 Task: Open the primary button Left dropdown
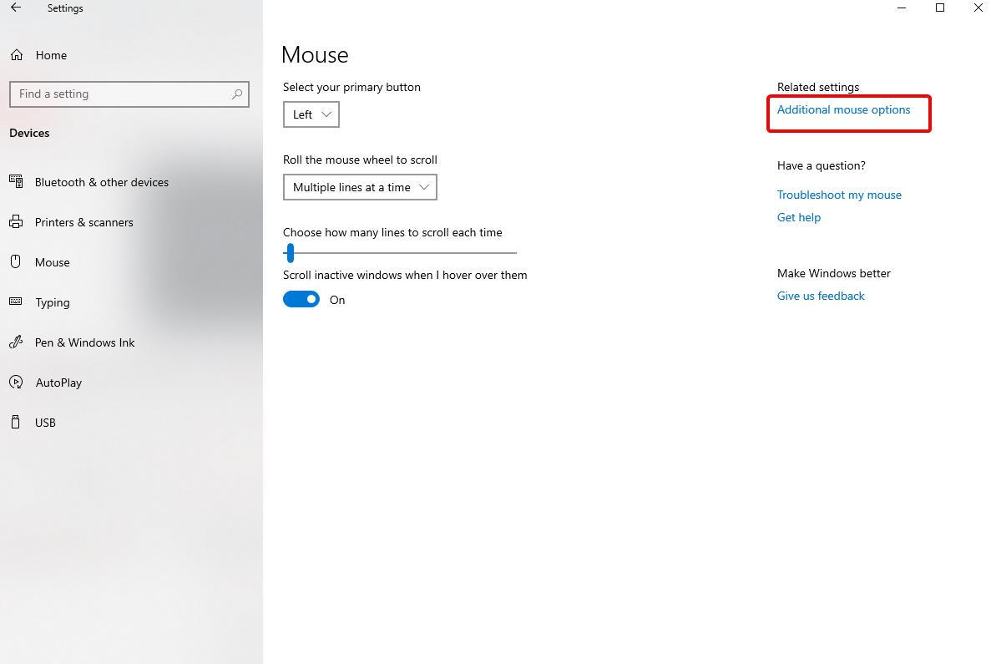click(x=311, y=114)
